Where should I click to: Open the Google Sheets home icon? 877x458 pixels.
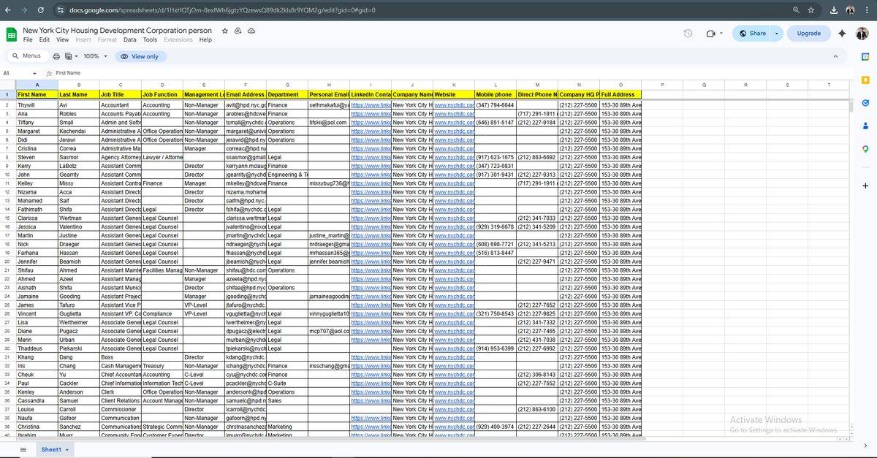point(12,34)
